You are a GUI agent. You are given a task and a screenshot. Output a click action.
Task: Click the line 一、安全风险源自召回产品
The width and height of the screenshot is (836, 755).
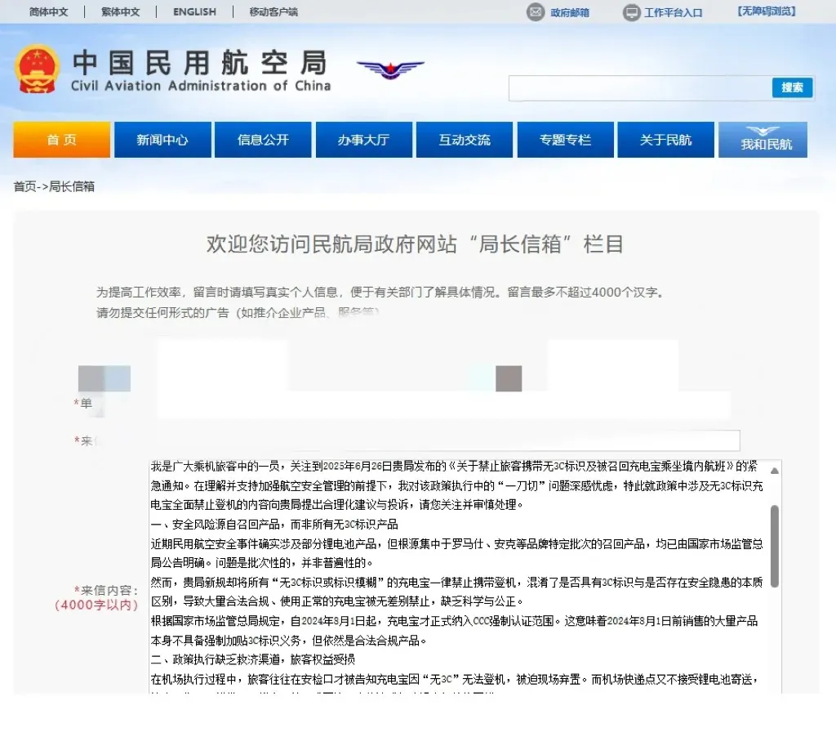[x=274, y=524]
